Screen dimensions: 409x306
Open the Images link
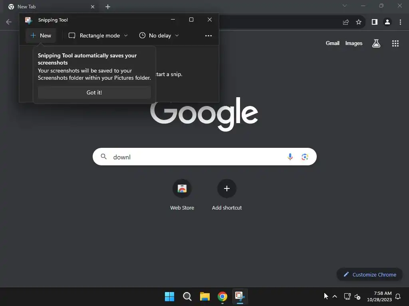coord(354,43)
